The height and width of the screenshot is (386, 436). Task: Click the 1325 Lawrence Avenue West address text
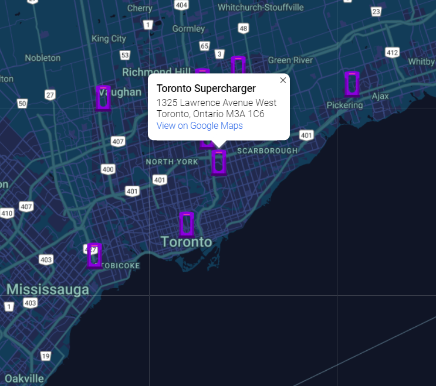point(217,103)
